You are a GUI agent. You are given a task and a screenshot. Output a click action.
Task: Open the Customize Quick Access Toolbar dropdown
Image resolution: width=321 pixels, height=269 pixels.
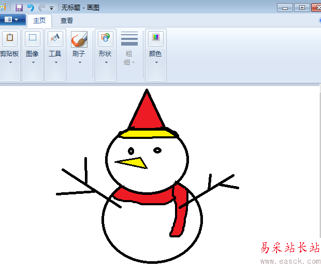(51, 8)
